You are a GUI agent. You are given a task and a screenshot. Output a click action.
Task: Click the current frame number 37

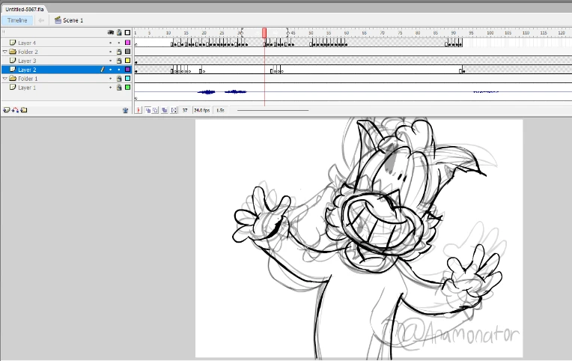185,110
